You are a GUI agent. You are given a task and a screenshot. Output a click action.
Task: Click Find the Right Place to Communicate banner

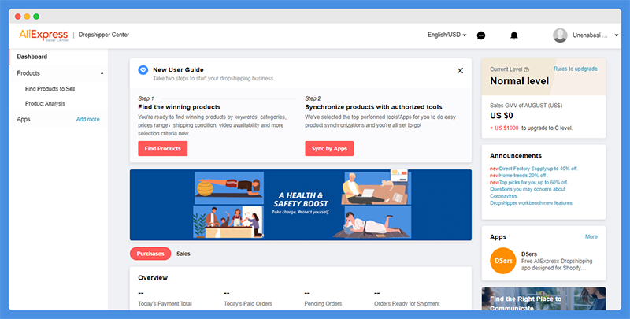(543, 299)
